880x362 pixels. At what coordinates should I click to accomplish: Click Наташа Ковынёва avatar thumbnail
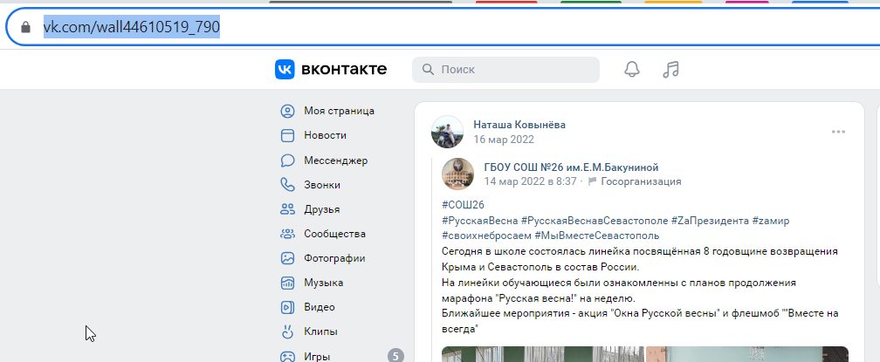point(447,133)
